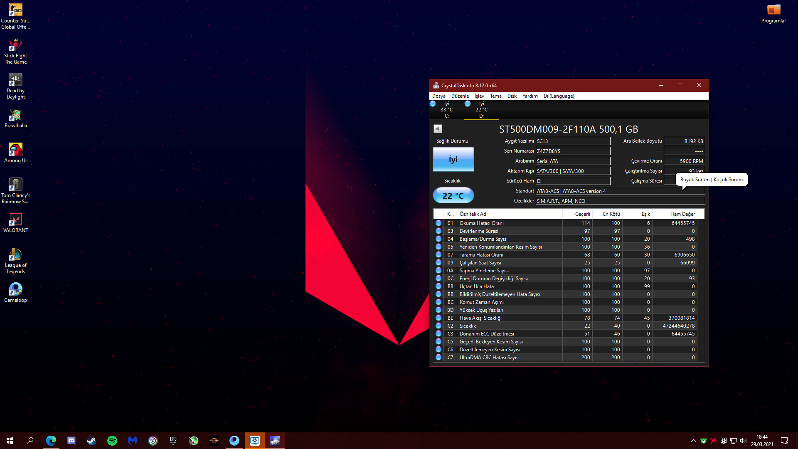Image resolution: width=798 pixels, height=449 pixels.
Task: Click the İyi health status button
Action: [x=453, y=159]
